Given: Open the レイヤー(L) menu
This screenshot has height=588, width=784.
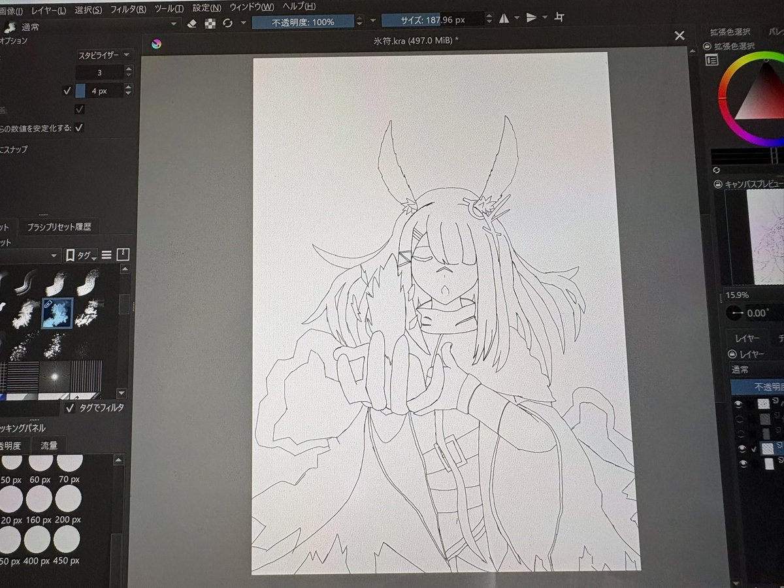Looking at the screenshot, I should click(x=48, y=10).
